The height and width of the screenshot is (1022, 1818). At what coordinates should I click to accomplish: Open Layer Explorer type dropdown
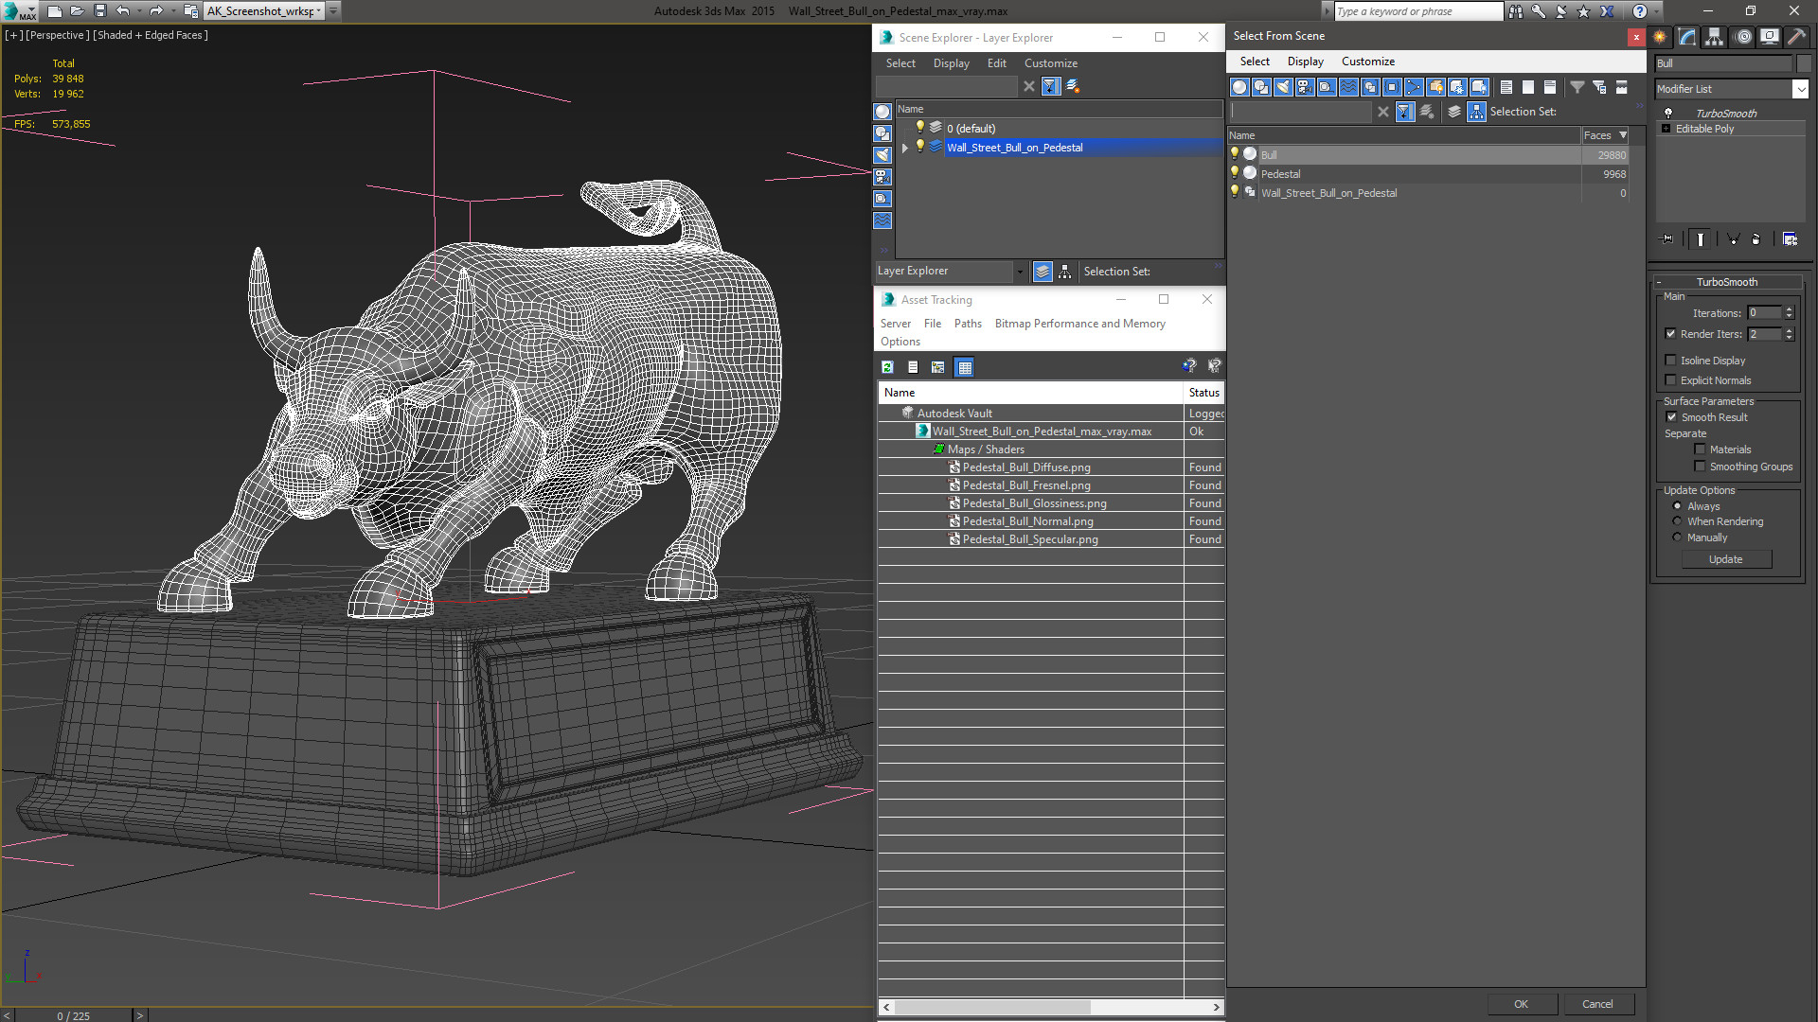(1019, 272)
